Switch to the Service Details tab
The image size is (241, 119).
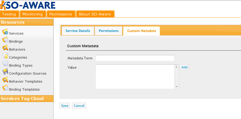pyautogui.click(x=78, y=31)
